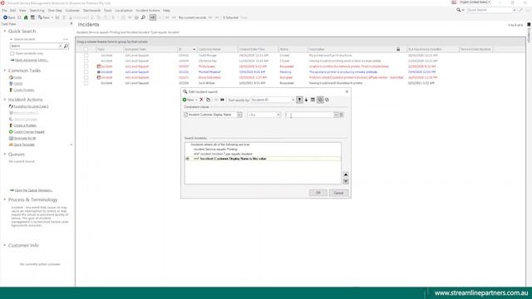Click the highlighted grid view toolbar icon
The height and width of the screenshot is (299, 532).
(x=153, y=17)
